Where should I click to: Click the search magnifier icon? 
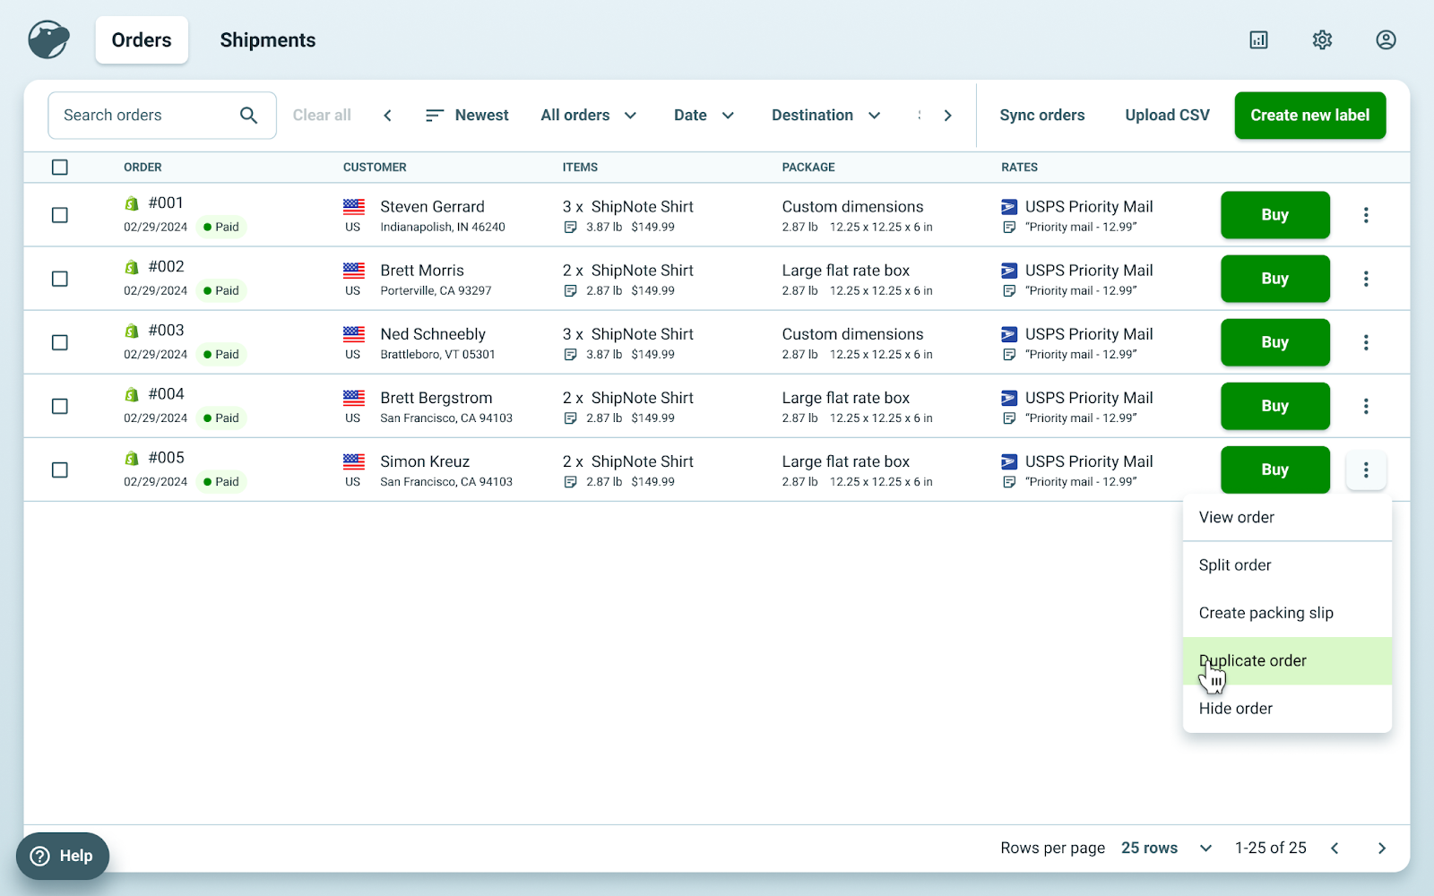[249, 115]
